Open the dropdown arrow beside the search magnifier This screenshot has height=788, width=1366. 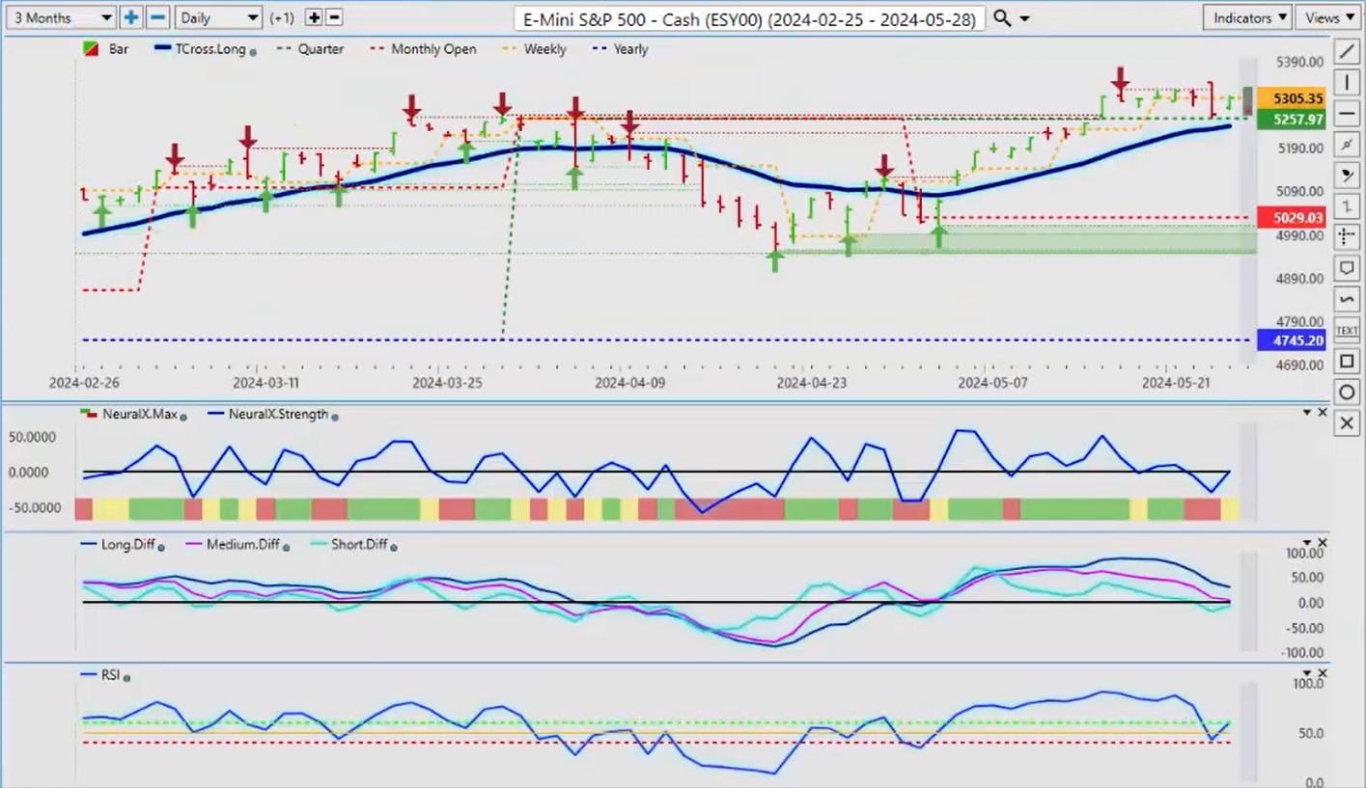tap(1024, 19)
